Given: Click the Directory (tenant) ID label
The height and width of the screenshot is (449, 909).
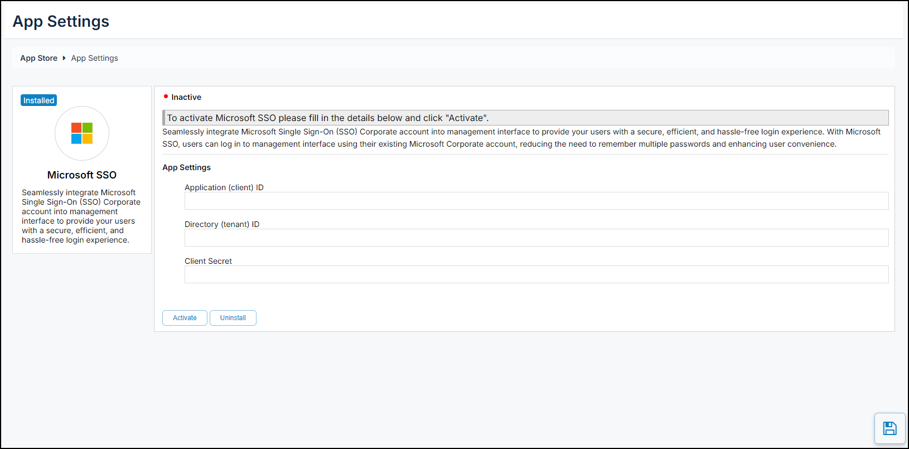Looking at the screenshot, I should coord(221,224).
